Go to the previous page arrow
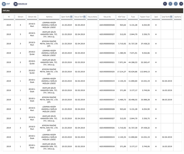The width and height of the screenshot is (184, 154). tap(170, 4)
